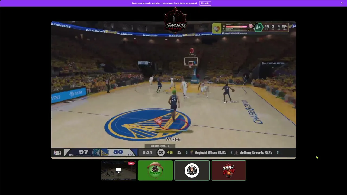Click the 45 PTS stat in the HUD
This screenshot has width=347, height=195.
[x=267, y=27]
